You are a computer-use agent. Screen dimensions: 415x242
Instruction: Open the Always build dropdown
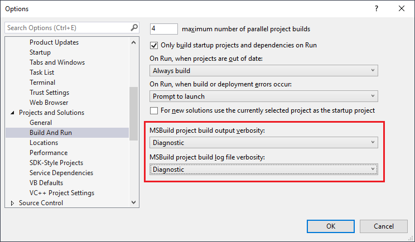click(264, 71)
